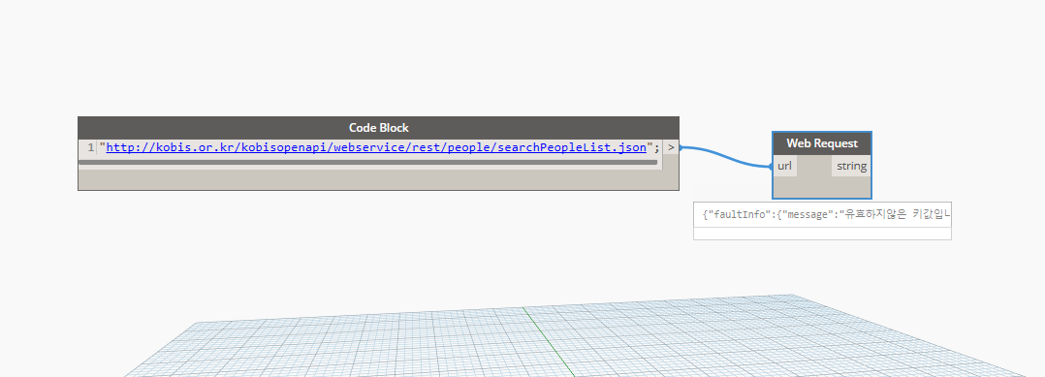This screenshot has width=1045, height=377.
Task: Click the string output port
Action: [851, 166]
